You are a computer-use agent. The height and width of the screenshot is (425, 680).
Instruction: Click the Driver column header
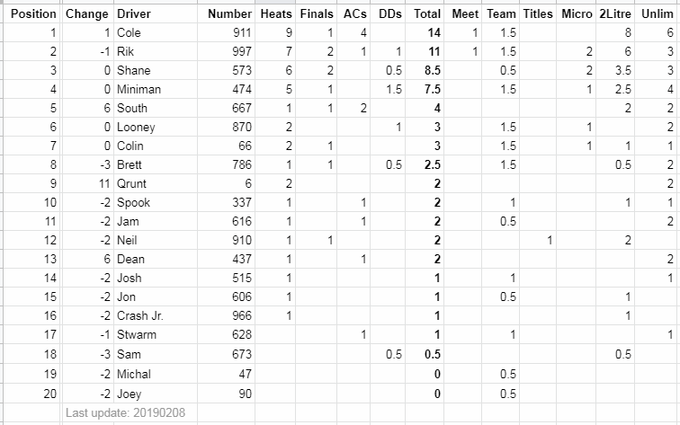click(134, 14)
